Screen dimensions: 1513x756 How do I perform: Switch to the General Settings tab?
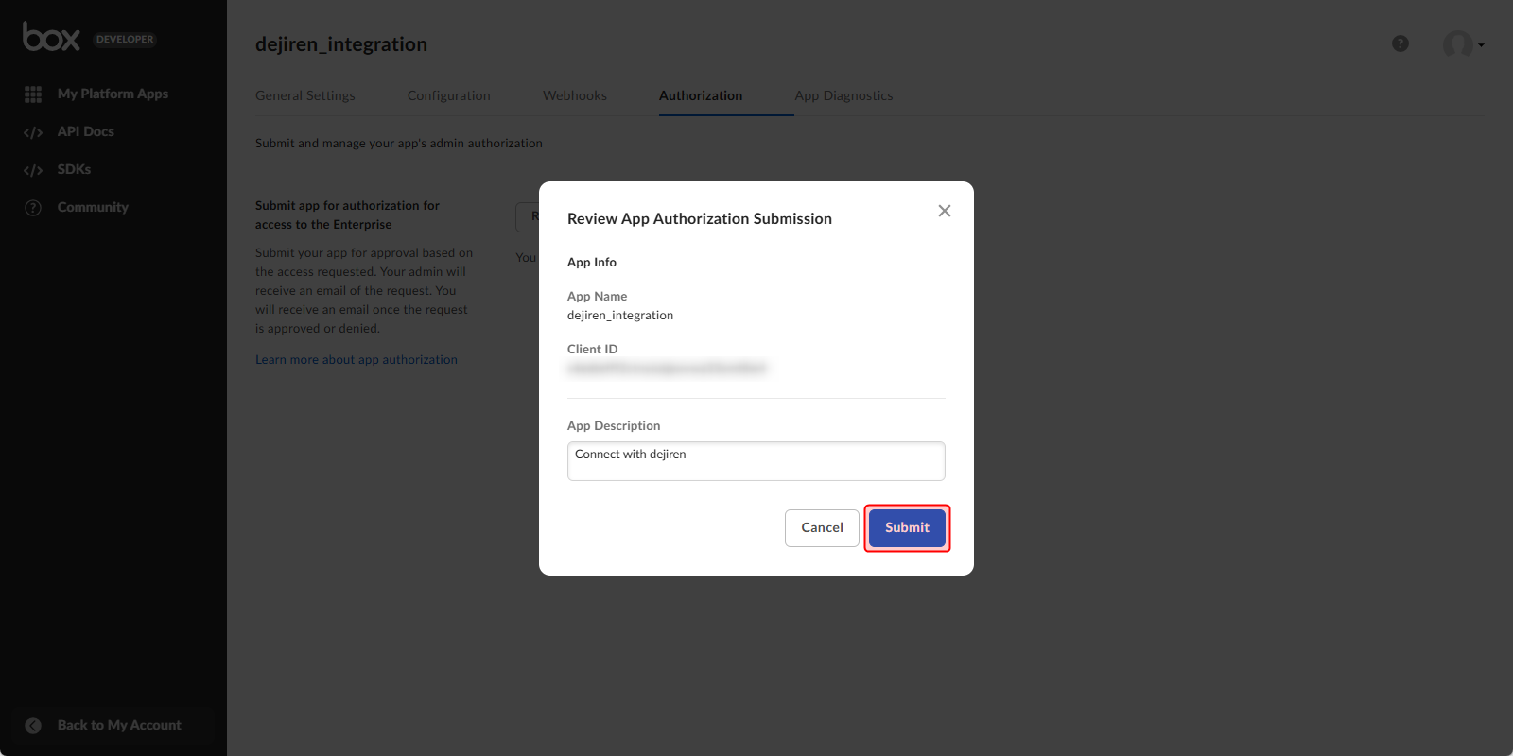point(305,95)
